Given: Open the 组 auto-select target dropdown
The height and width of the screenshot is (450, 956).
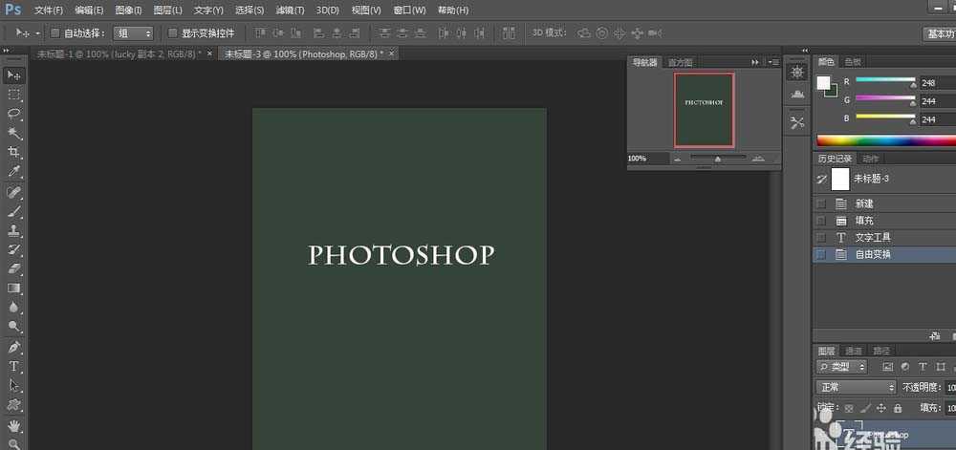Looking at the screenshot, I should (x=133, y=32).
